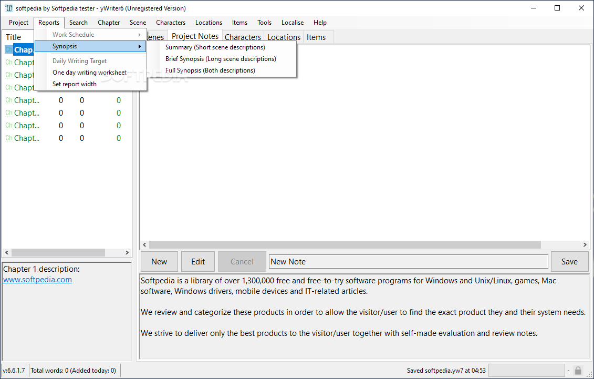594x379 pixels.
Task: Click yWriter app icon in title bar
Action: coord(8,8)
